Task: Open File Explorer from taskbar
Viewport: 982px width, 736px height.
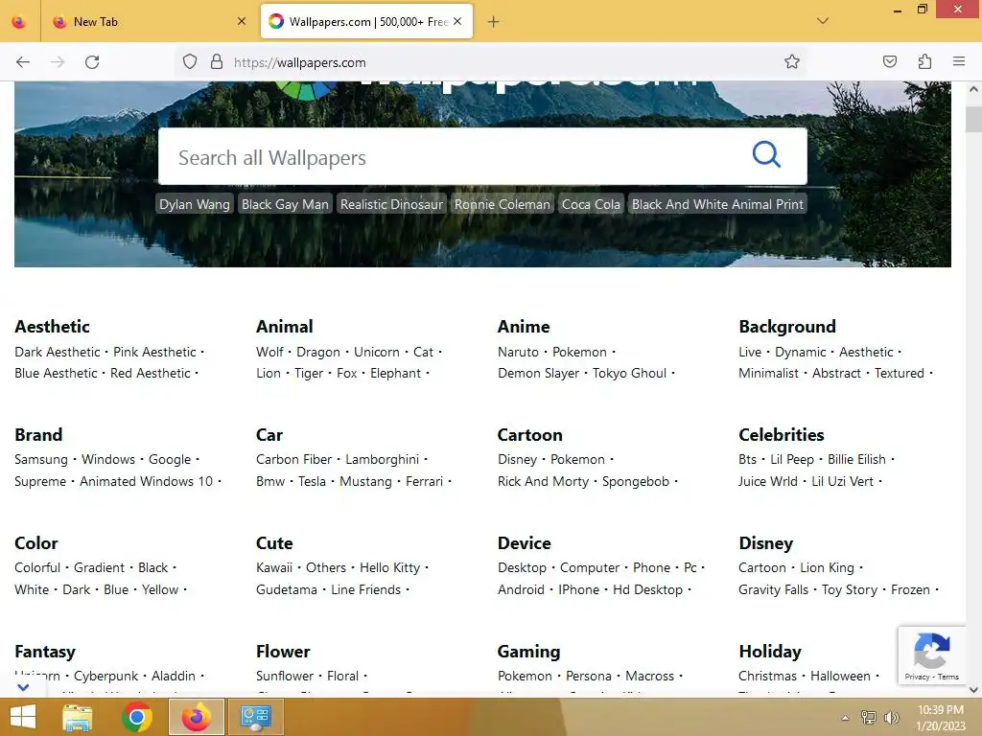Action: coord(77,717)
